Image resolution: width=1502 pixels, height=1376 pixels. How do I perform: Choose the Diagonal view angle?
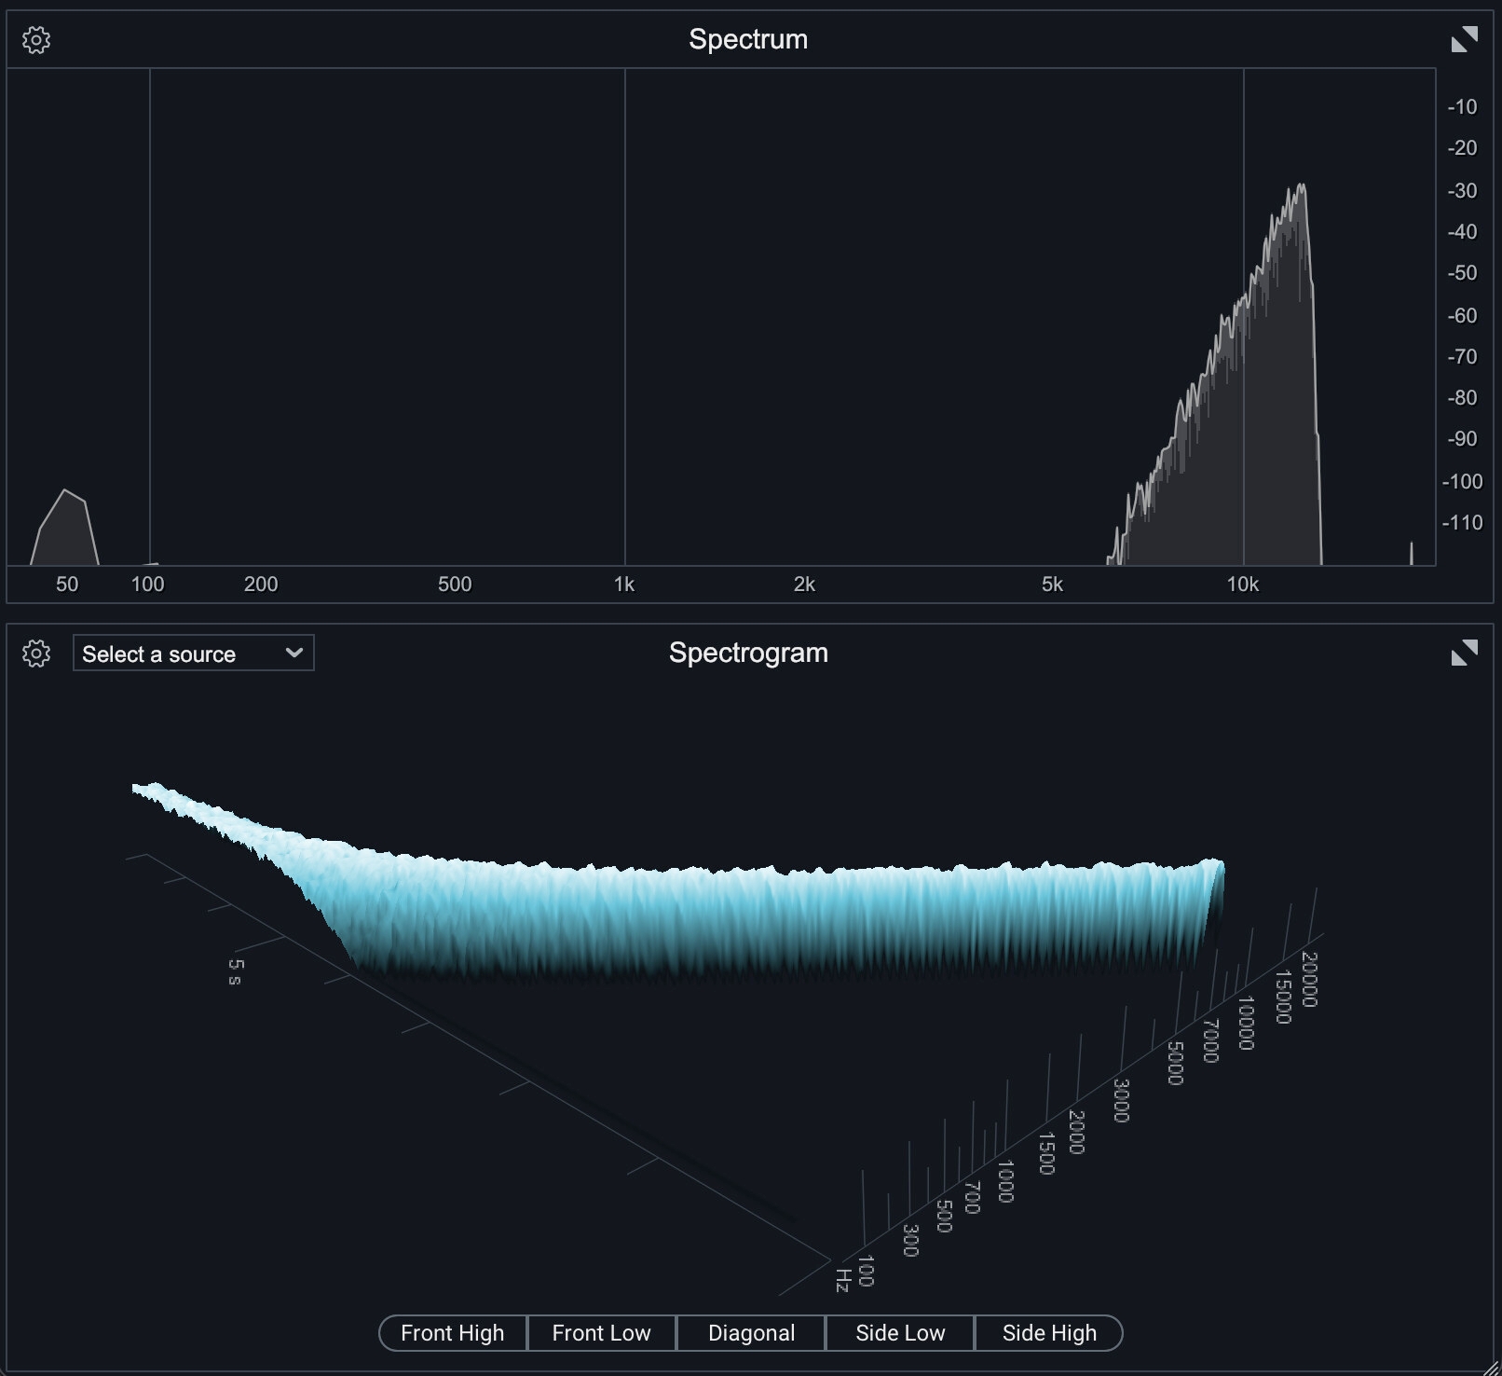[x=751, y=1333]
